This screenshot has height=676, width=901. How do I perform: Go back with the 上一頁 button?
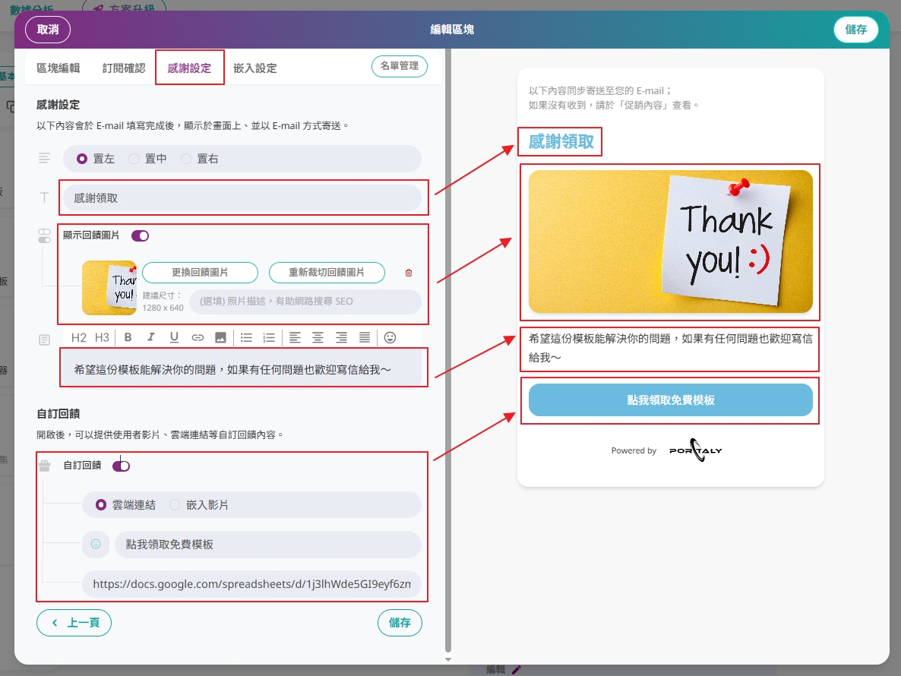coord(74,623)
